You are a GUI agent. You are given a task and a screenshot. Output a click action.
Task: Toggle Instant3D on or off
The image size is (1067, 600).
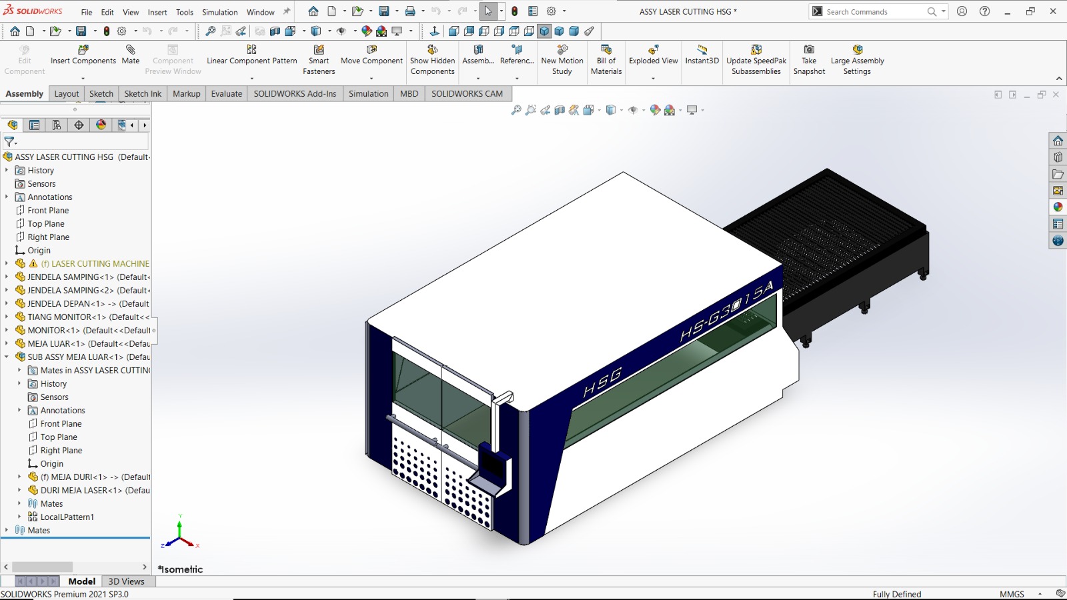(x=702, y=55)
